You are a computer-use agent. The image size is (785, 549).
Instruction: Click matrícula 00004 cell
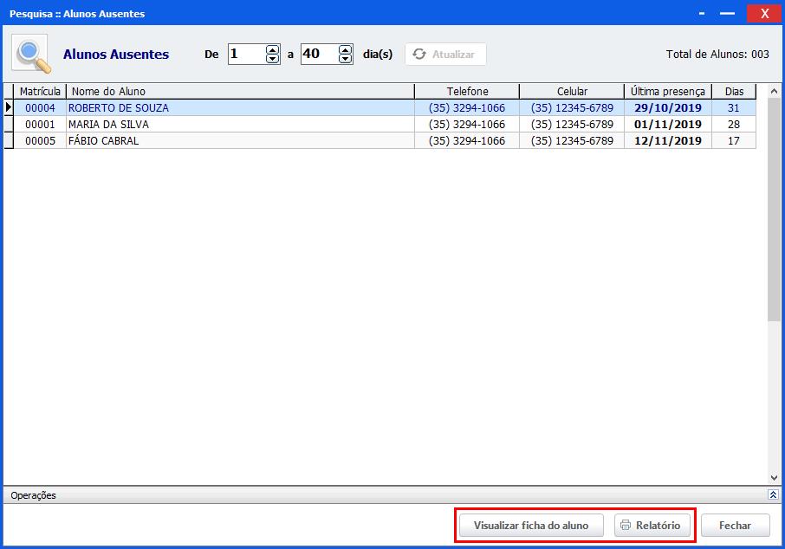click(x=40, y=107)
